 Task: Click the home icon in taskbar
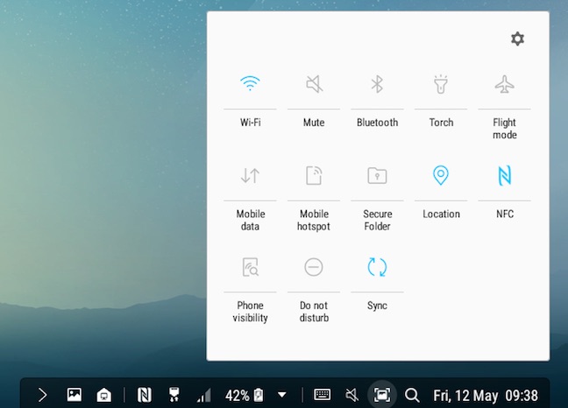coord(104,395)
